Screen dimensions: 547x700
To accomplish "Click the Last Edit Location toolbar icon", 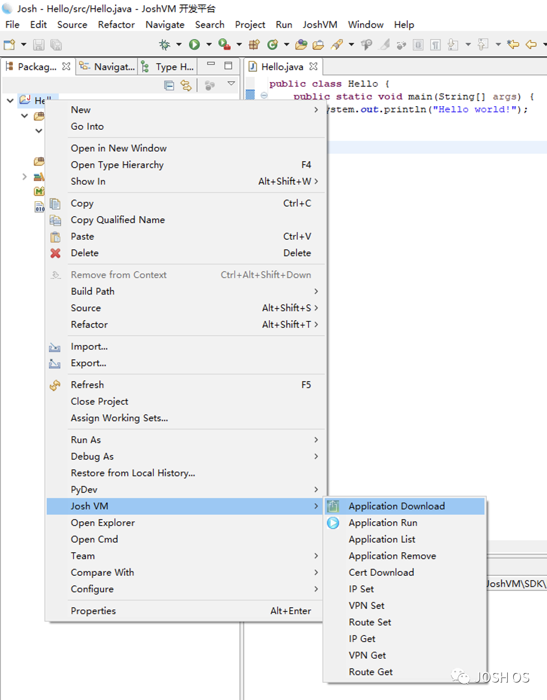I will point(513,44).
